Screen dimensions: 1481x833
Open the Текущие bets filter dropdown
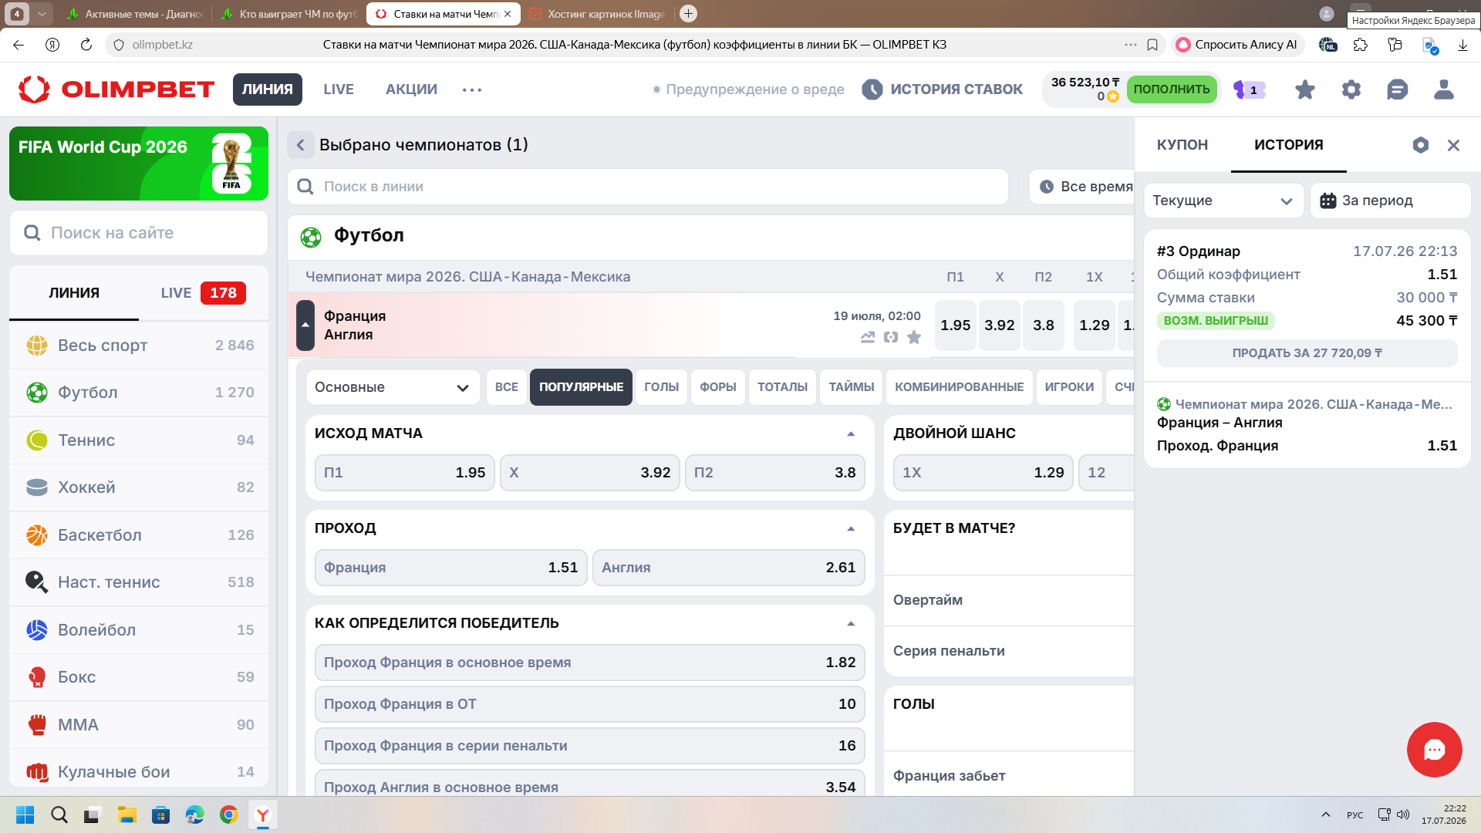coord(1223,201)
